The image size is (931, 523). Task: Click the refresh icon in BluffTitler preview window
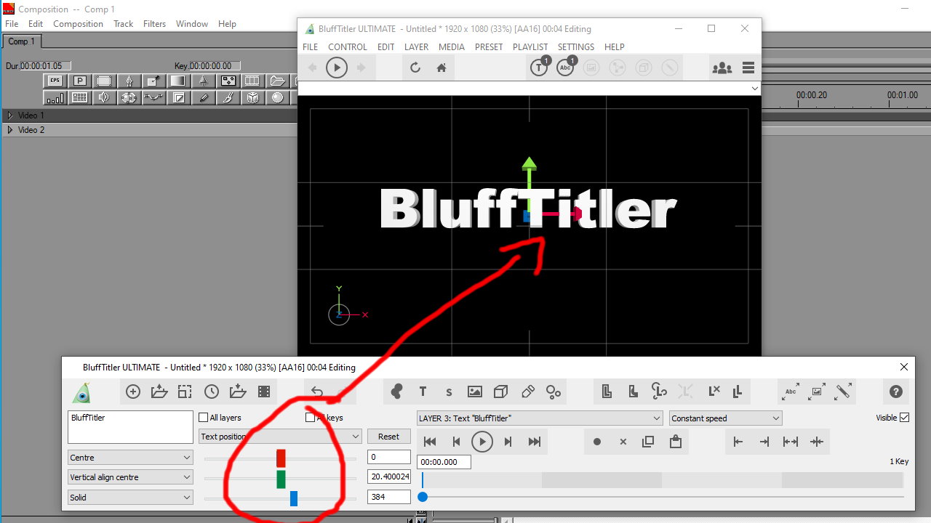click(x=415, y=68)
